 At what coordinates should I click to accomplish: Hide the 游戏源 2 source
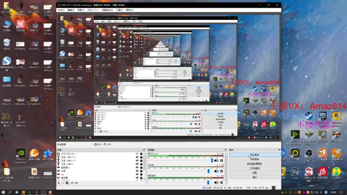coord(137,167)
